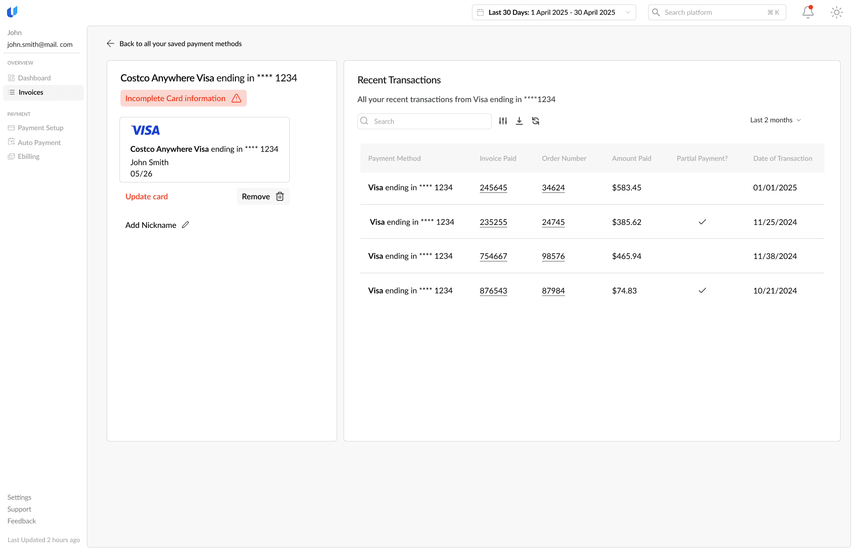The width and height of the screenshot is (853, 551).
Task: Open invoice 754667
Action: click(494, 256)
